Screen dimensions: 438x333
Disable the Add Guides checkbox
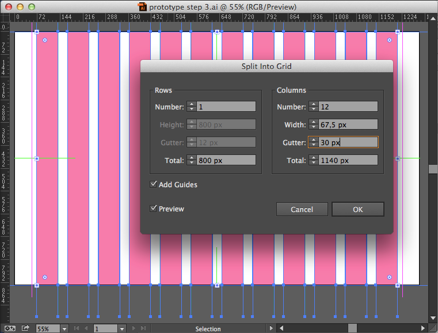click(154, 184)
